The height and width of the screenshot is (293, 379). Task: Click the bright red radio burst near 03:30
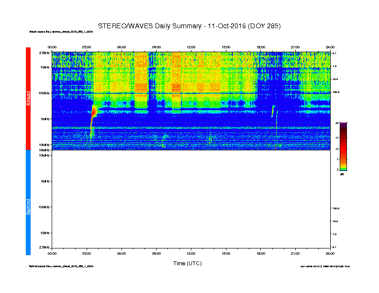[x=94, y=113]
